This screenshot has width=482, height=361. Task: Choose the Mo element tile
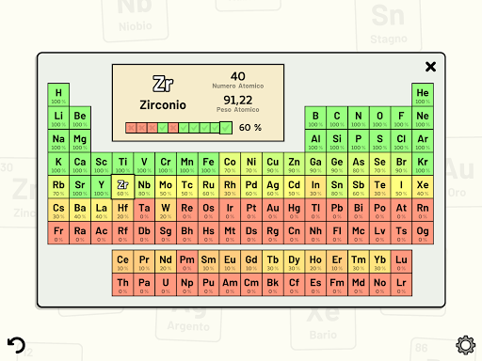coord(166,187)
